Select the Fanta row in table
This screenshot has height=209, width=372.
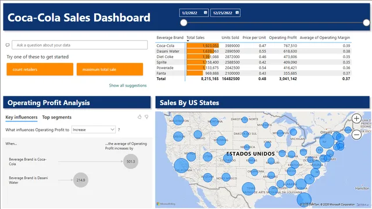point(253,73)
